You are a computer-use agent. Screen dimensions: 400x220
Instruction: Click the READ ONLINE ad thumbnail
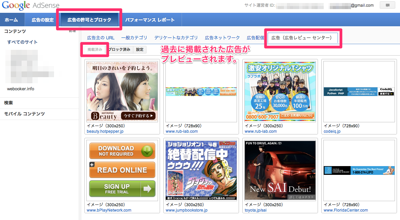click(x=122, y=170)
